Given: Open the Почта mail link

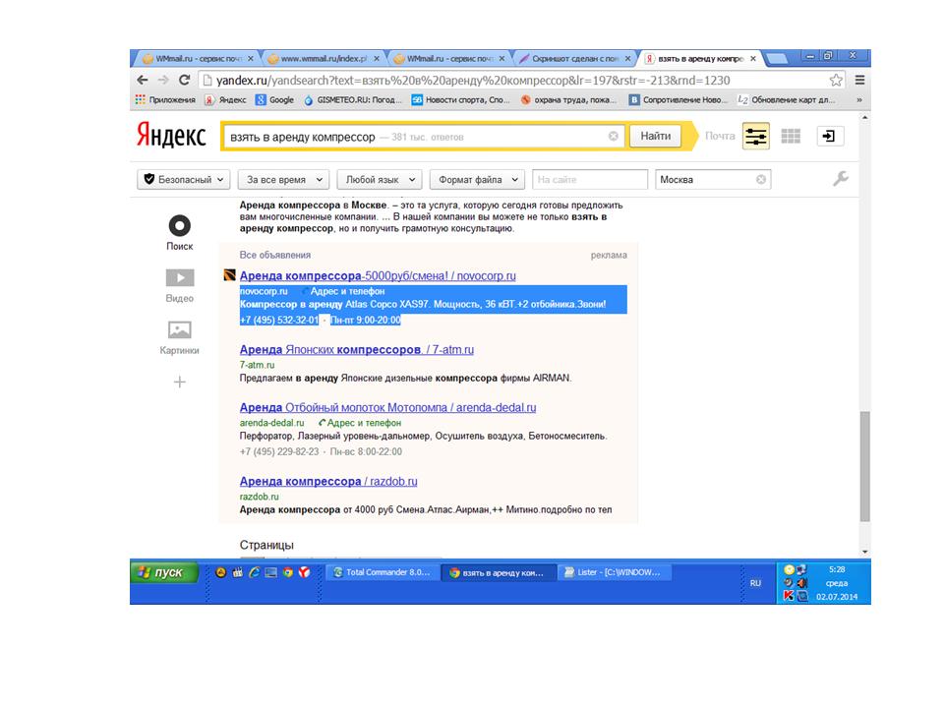Looking at the screenshot, I should point(720,136).
